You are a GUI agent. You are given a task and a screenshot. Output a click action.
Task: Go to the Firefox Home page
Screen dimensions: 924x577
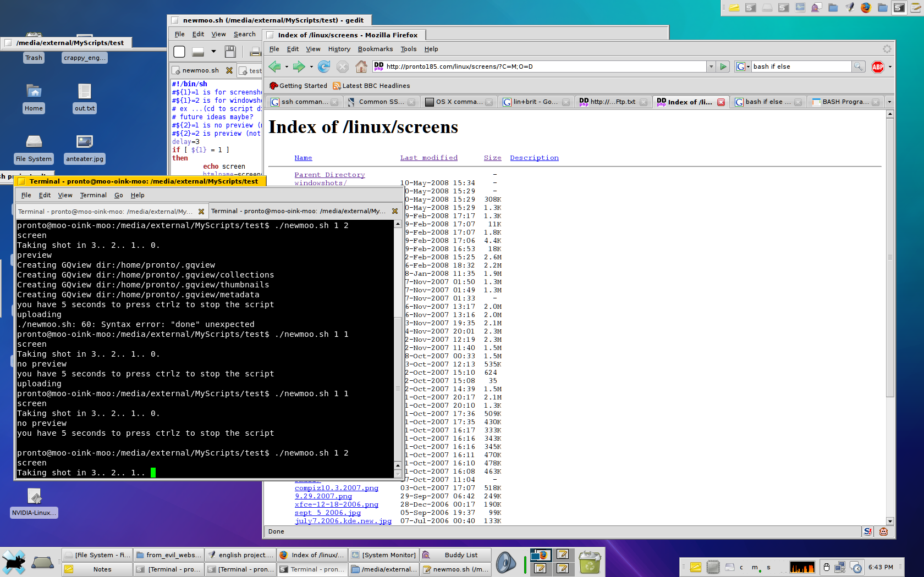pyautogui.click(x=361, y=66)
